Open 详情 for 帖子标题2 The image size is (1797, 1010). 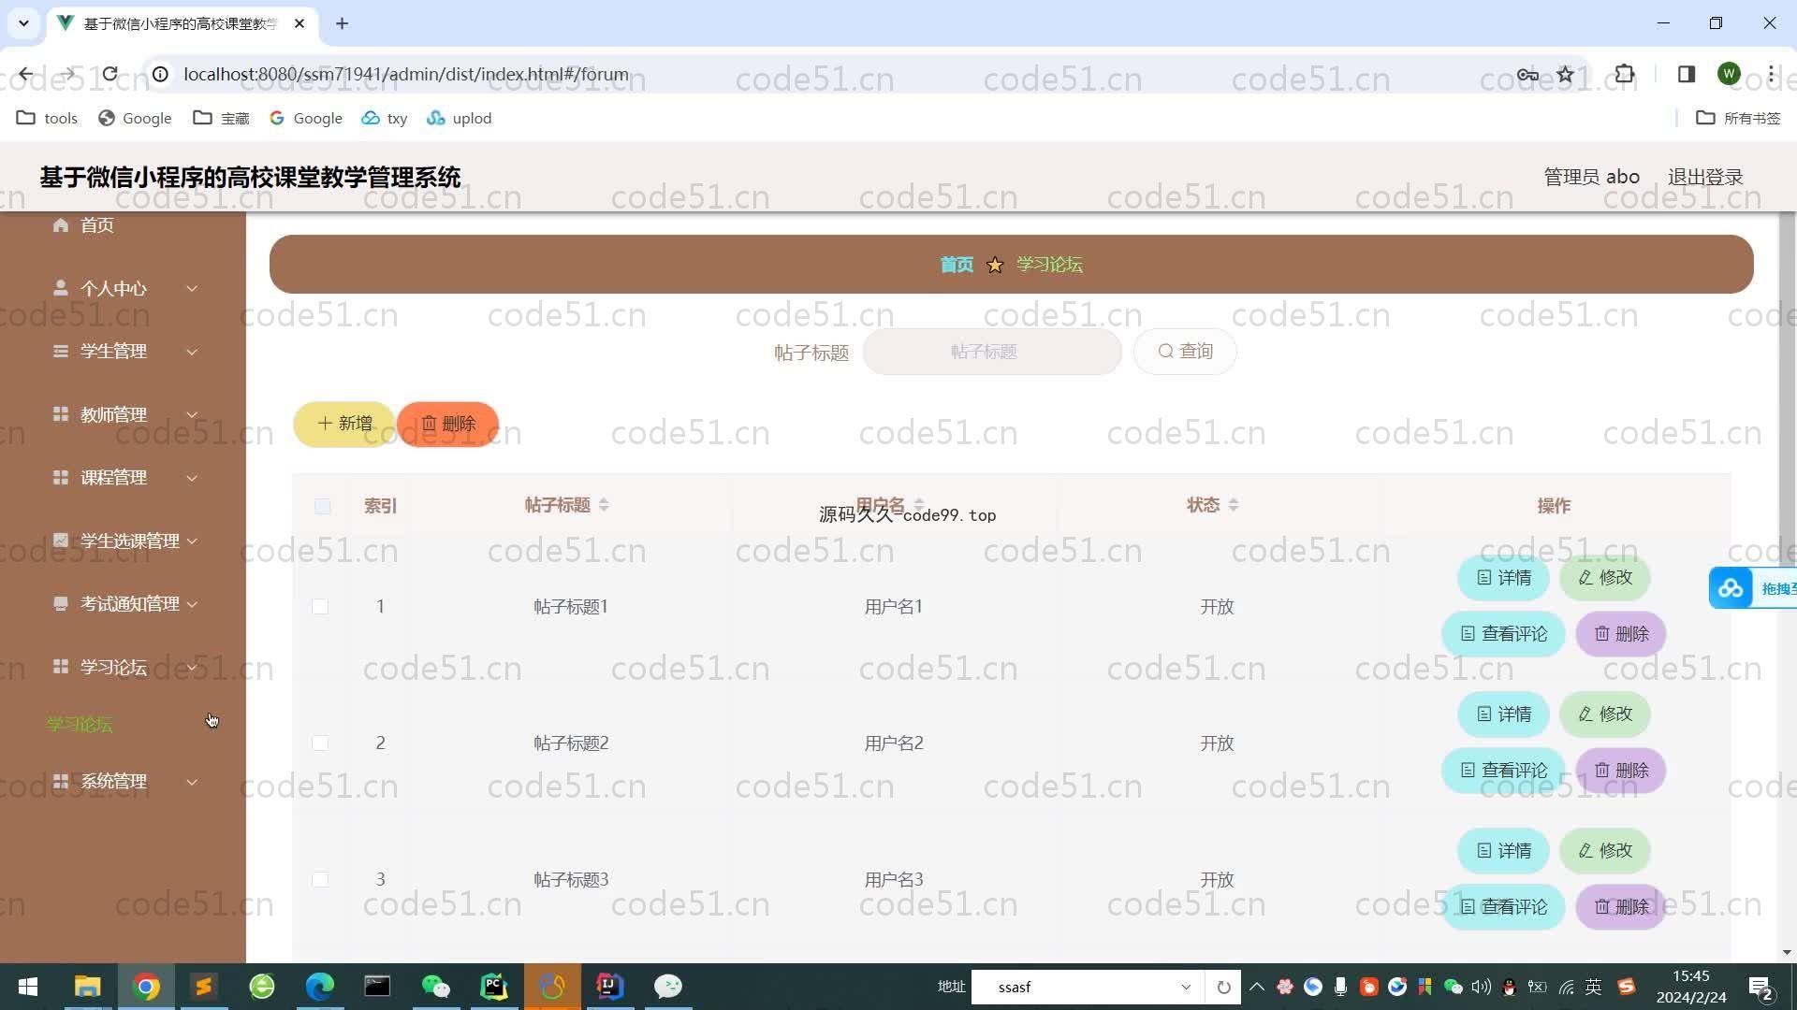point(1503,714)
